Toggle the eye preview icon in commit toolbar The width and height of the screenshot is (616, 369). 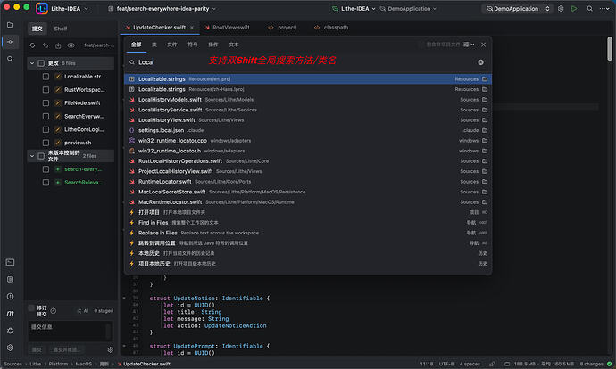point(71,45)
